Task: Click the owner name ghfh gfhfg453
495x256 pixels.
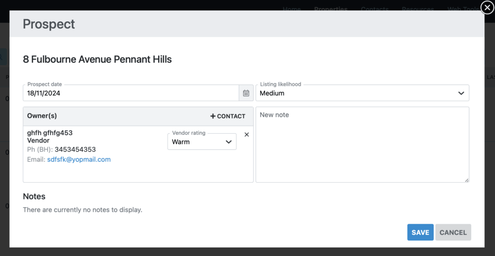Action: pyautogui.click(x=50, y=132)
